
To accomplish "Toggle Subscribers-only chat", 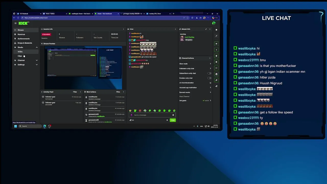I will (209, 73).
